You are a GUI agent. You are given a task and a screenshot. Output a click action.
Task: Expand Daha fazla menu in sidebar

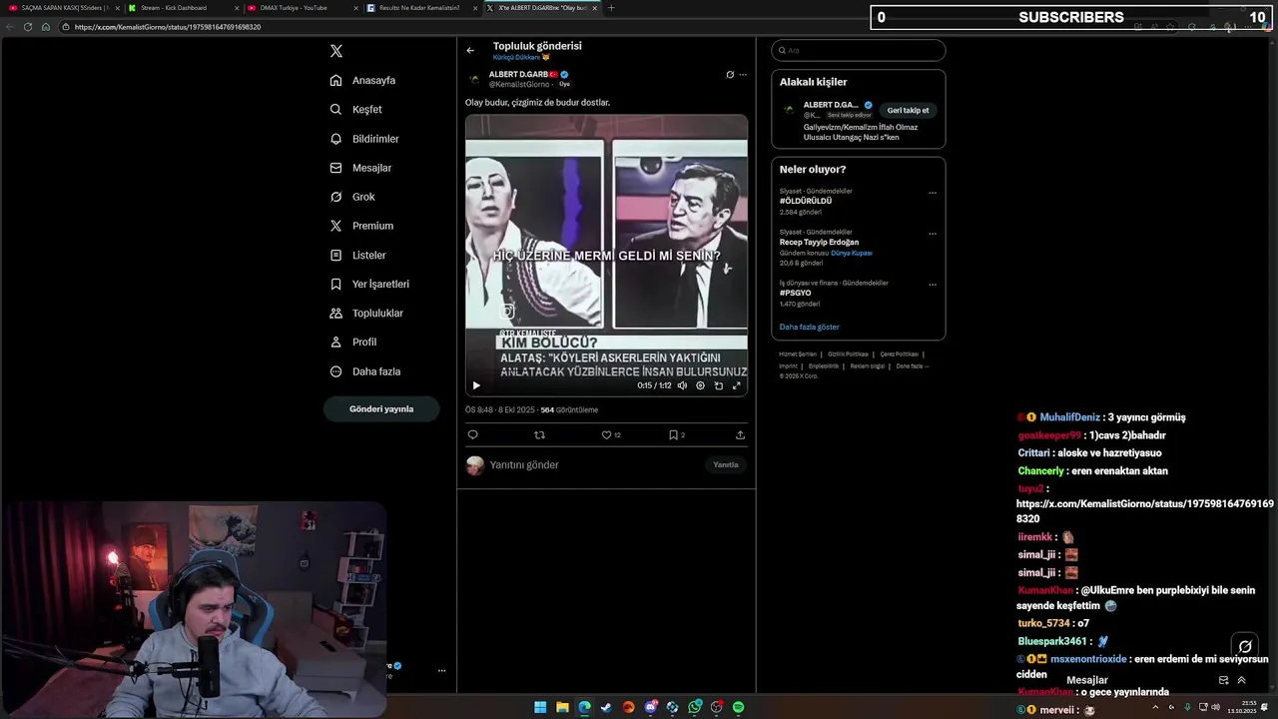click(x=365, y=371)
